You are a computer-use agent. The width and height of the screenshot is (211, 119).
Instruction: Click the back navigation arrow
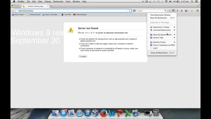13,11
